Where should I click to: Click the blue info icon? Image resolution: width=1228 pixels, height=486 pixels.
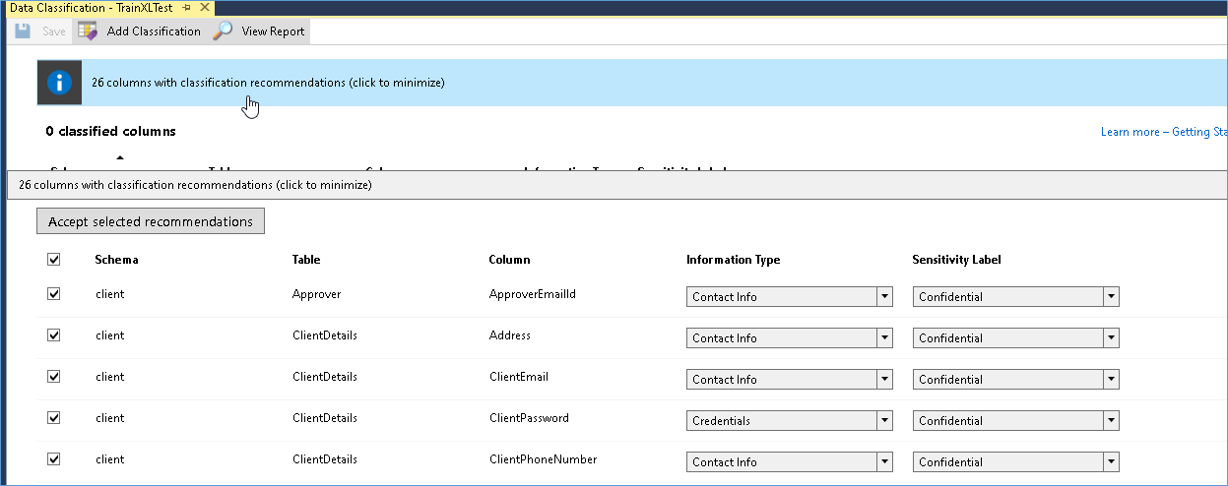coord(60,83)
